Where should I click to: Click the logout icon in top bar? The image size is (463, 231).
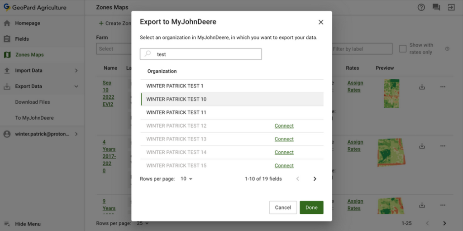pos(451,7)
